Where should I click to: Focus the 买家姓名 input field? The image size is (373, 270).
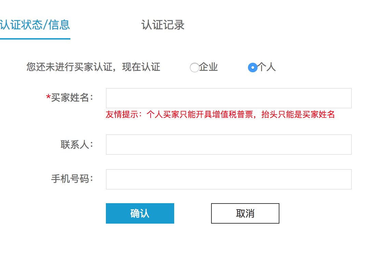pyautogui.click(x=229, y=98)
